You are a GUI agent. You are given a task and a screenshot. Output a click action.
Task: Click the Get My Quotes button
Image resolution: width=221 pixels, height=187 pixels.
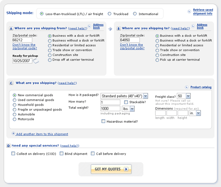pos(111,169)
